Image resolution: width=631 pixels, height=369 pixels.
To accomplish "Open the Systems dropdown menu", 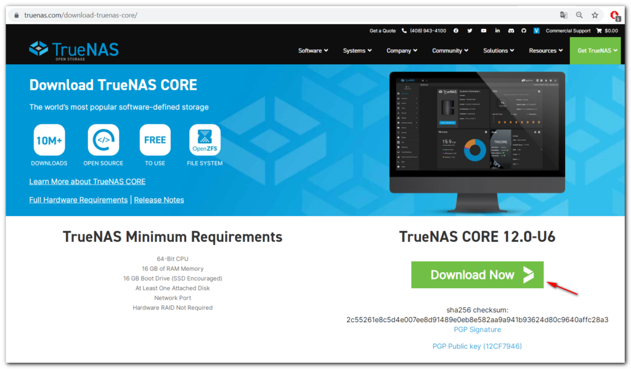I will [x=357, y=51].
